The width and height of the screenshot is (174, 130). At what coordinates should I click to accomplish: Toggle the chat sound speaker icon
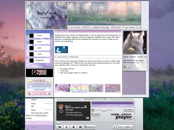coord(51,127)
